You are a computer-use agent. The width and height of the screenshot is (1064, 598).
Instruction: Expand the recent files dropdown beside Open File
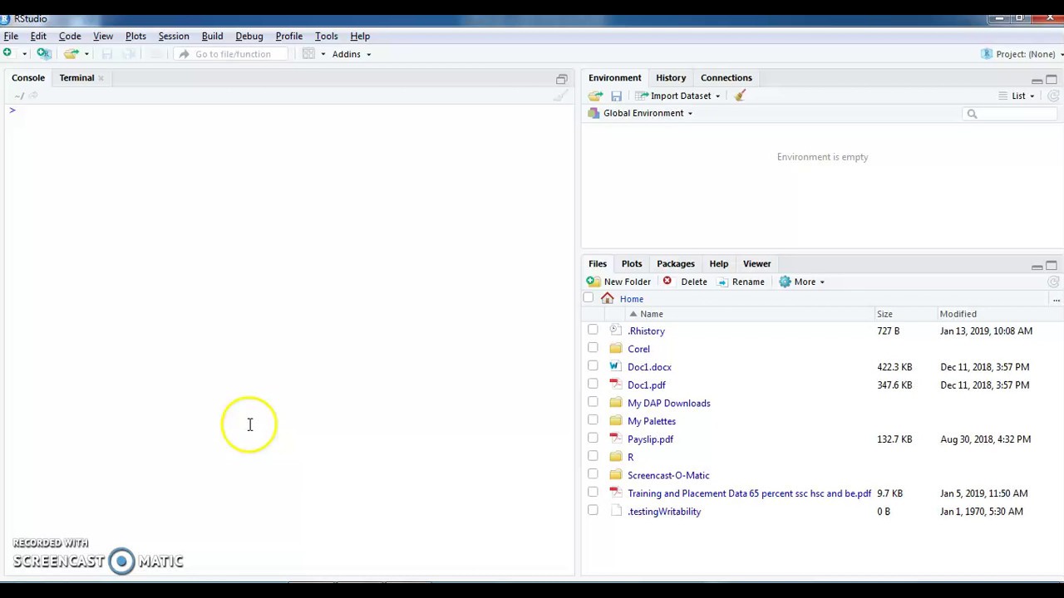(86, 54)
